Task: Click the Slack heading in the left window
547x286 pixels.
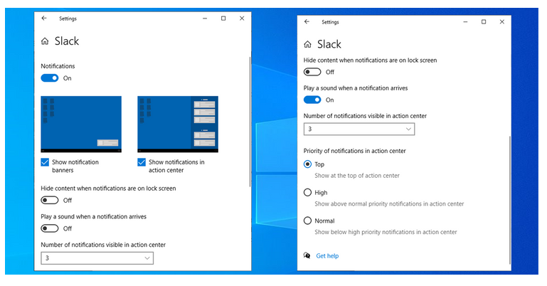Action: pos(67,41)
